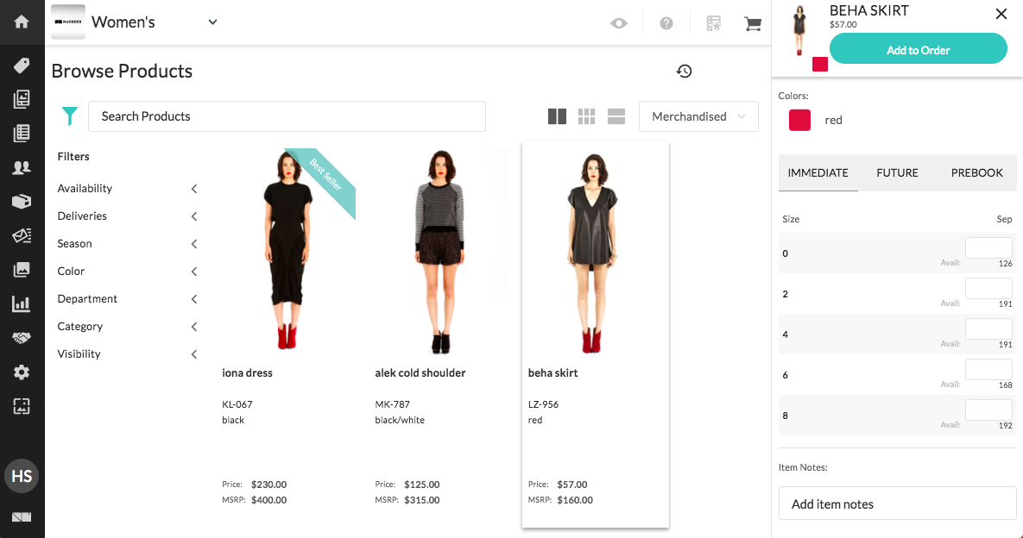Expand the Availability filter
The height and width of the screenshot is (538, 1023).
[127, 188]
